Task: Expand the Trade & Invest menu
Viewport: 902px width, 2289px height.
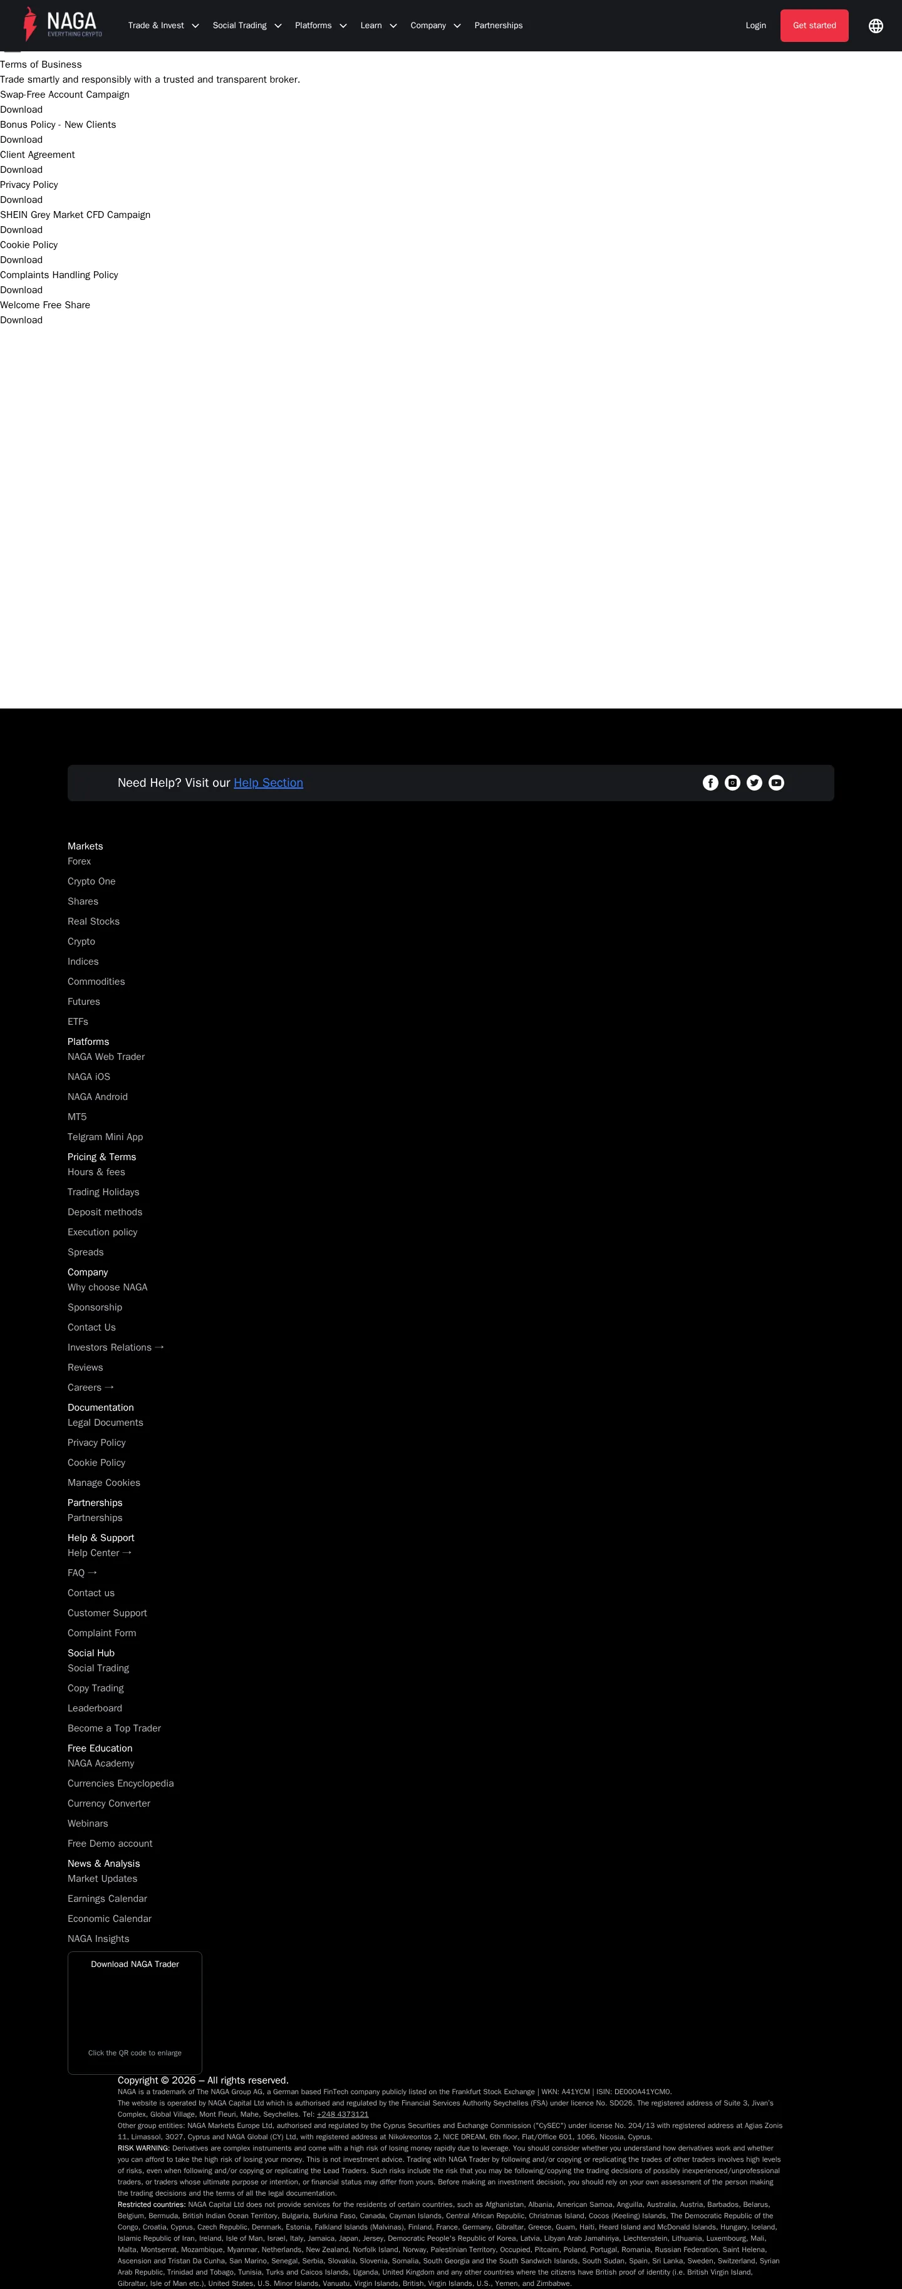Action: pyautogui.click(x=163, y=26)
